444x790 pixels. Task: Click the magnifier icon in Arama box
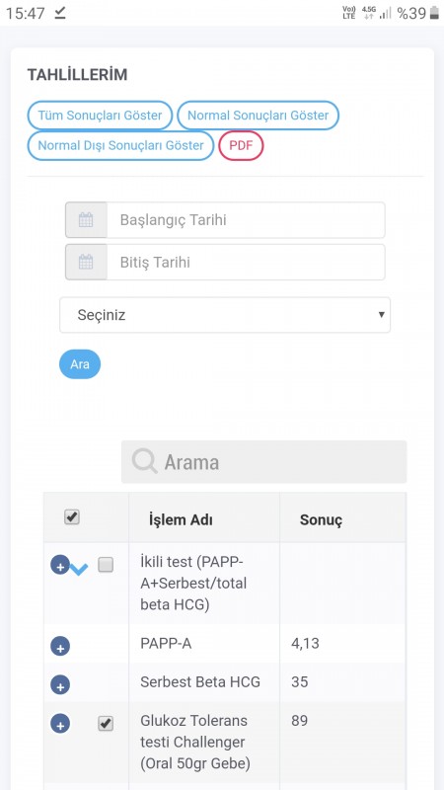tap(144, 461)
